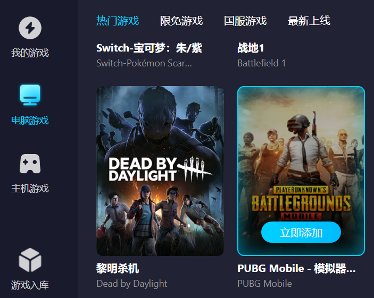
Task: Click the 电脑游戏 sidebar label
Action: coord(30,120)
